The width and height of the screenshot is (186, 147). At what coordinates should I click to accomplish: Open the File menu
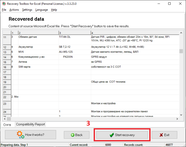point(4,10)
